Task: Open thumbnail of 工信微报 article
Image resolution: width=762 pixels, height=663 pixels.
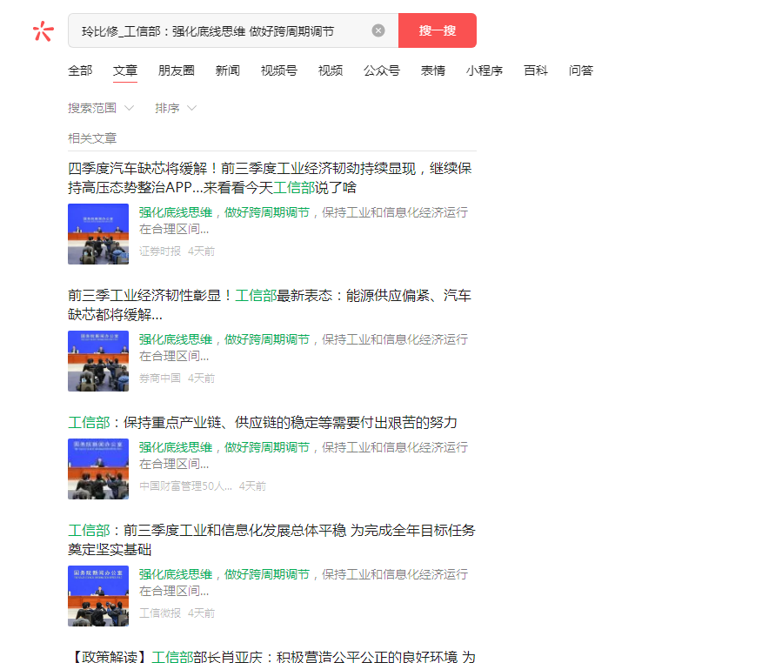Action: pyautogui.click(x=98, y=596)
